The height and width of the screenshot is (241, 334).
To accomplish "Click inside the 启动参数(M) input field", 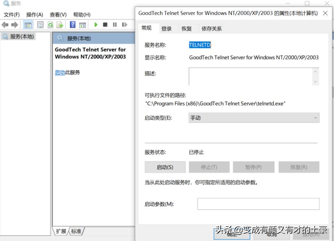I will tap(258, 204).
